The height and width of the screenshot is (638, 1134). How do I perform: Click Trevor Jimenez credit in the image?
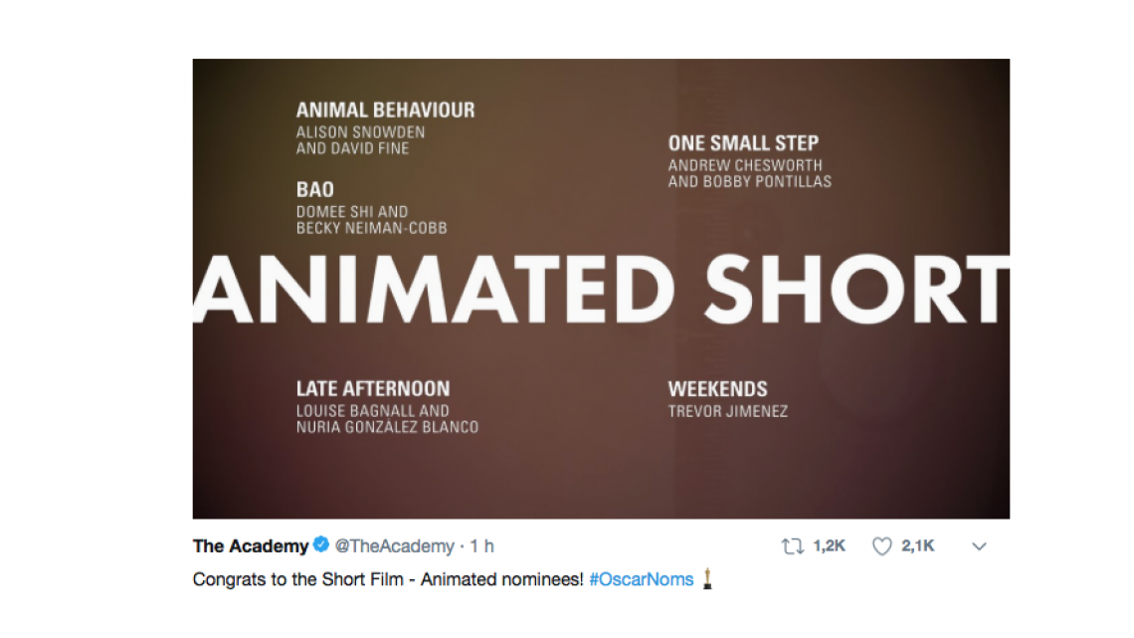(727, 410)
